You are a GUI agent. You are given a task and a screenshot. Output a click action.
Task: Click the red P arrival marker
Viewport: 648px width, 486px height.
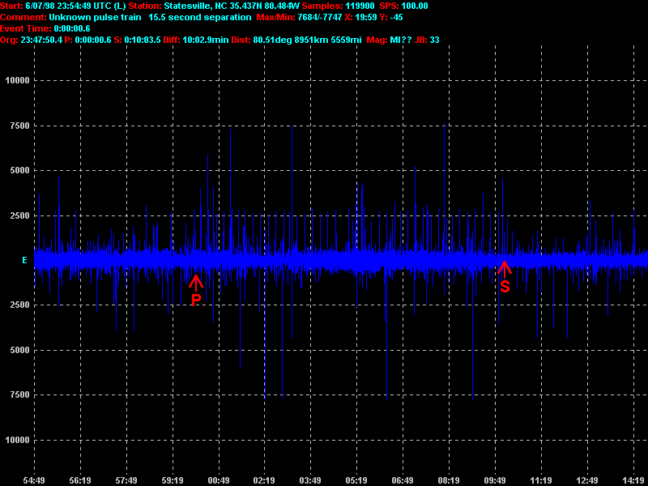[x=195, y=290]
